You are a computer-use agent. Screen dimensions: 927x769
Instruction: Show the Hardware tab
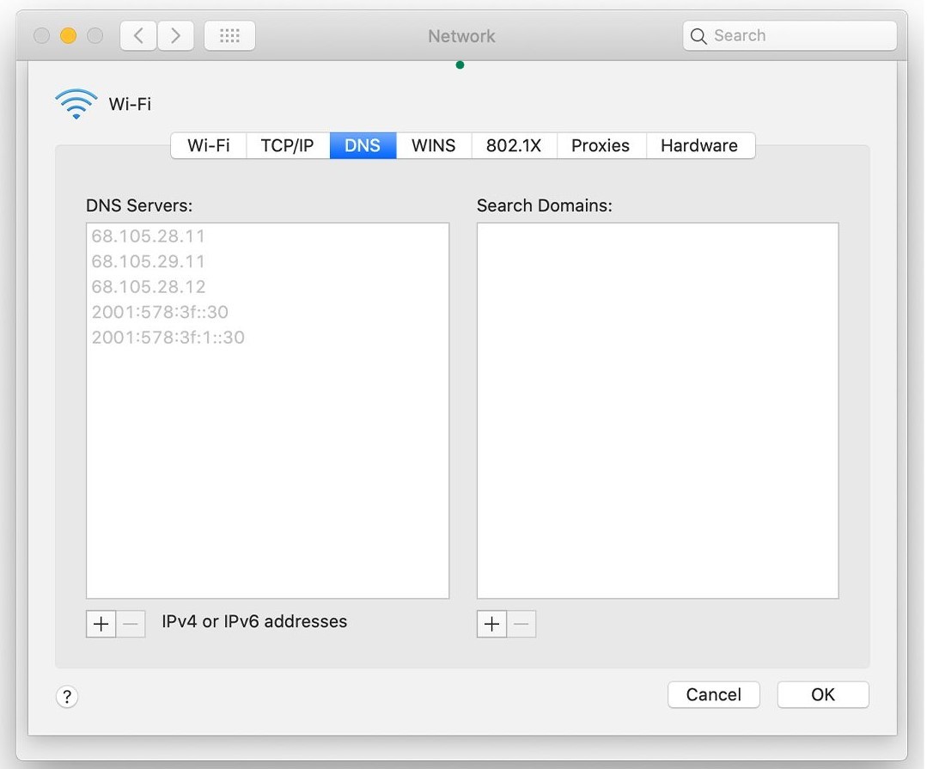tap(698, 145)
